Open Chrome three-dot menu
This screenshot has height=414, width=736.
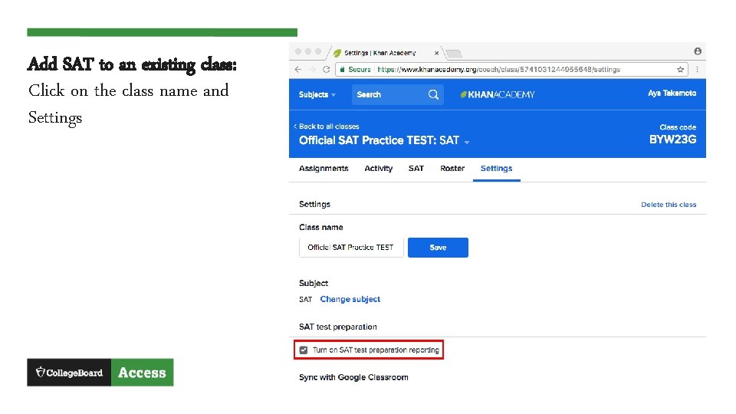pos(697,70)
